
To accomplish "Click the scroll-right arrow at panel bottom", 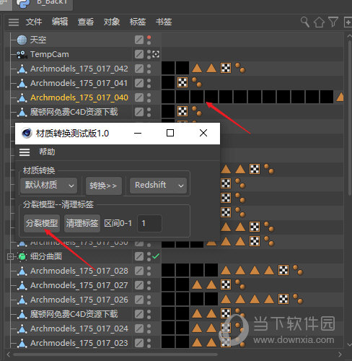I will point(340,355).
